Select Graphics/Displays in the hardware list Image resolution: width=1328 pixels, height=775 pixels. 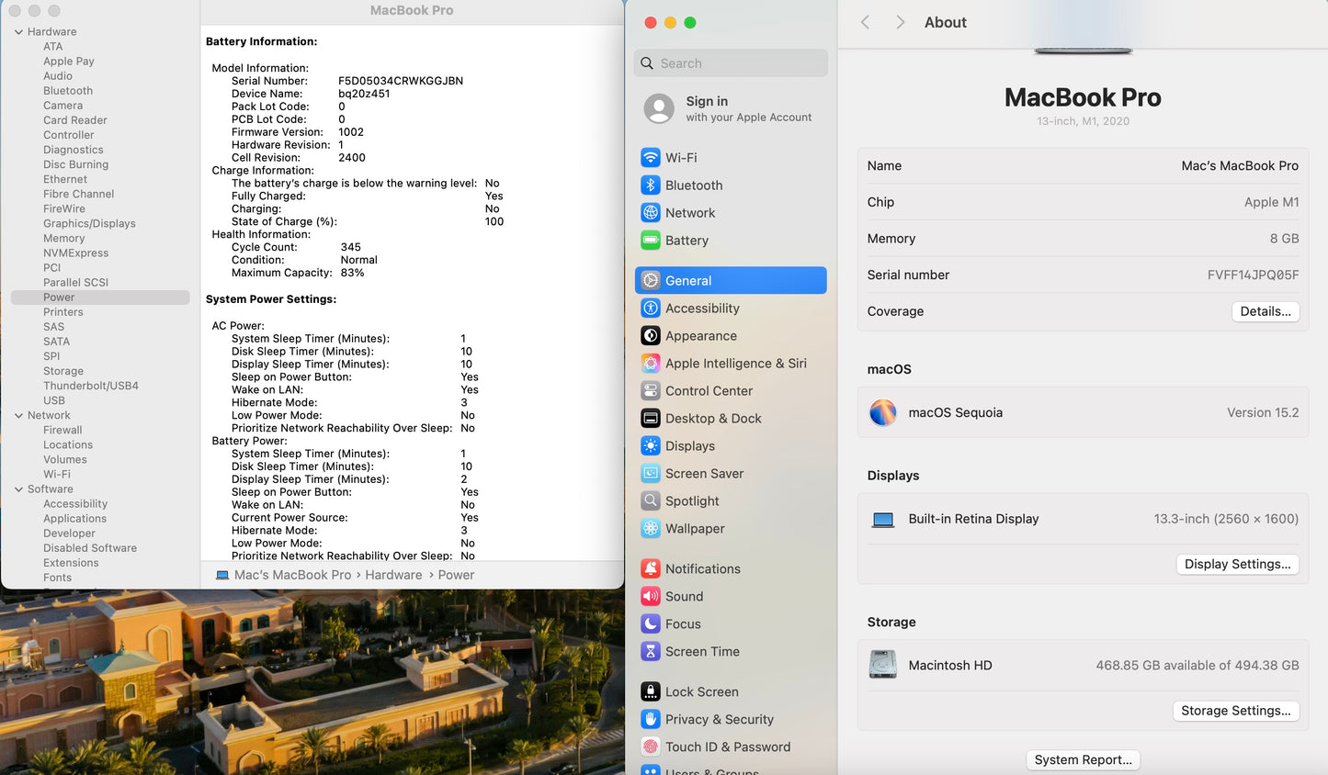tap(89, 224)
